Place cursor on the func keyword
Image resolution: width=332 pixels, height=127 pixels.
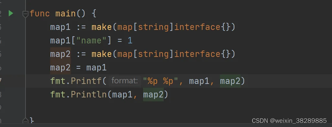(x=40, y=14)
